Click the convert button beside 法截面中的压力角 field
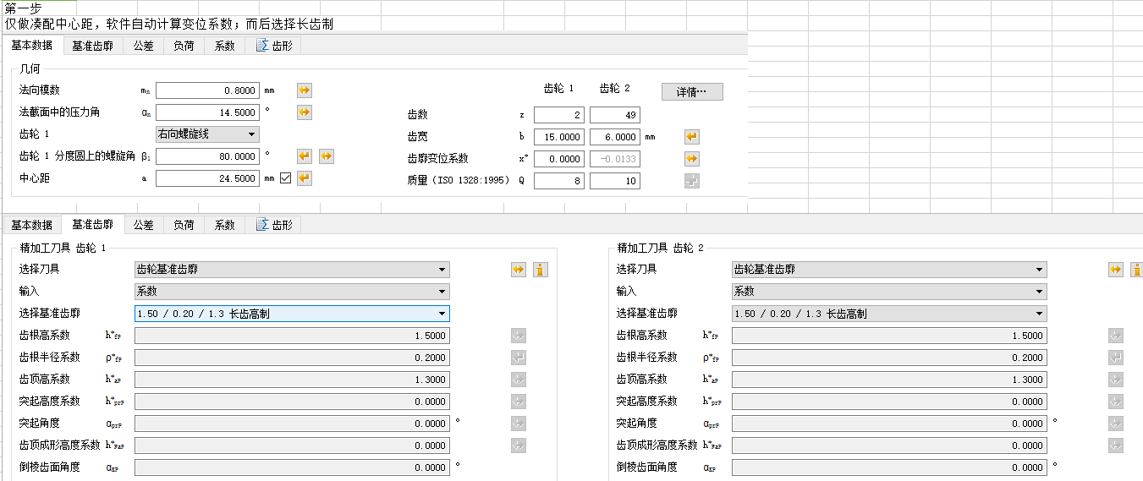 point(305,112)
